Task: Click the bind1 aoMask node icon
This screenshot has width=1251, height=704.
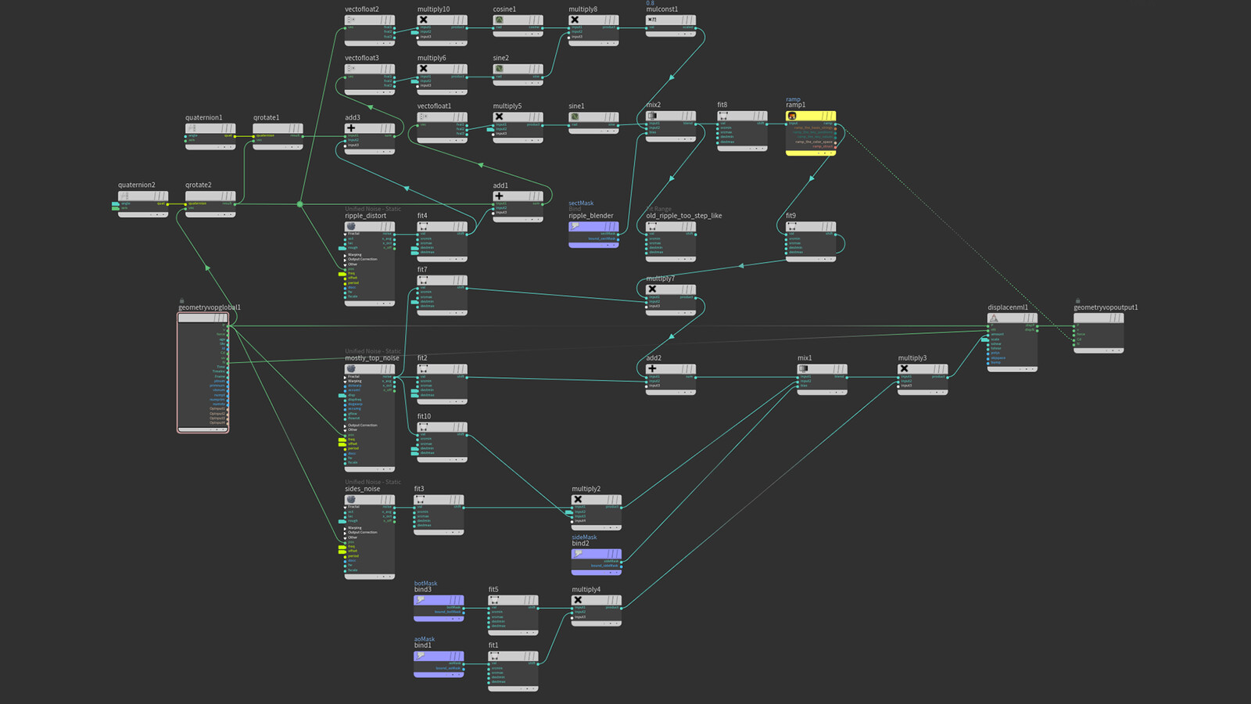Action: click(420, 656)
